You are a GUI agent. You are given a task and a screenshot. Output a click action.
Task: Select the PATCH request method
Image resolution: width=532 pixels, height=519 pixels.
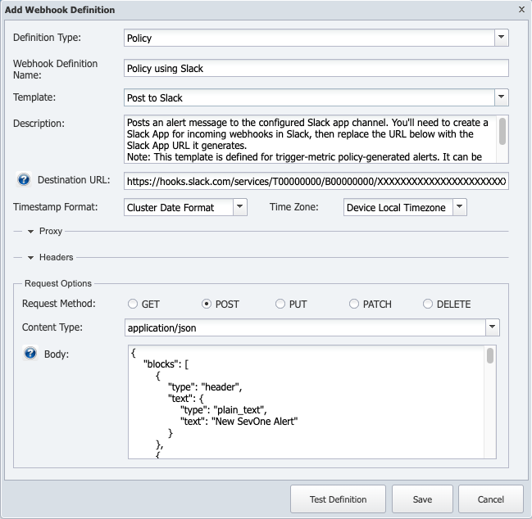click(x=354, y=304)
